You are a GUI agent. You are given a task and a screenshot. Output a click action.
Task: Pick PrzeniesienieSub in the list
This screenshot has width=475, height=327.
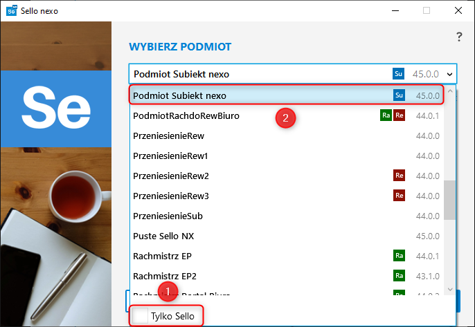coord(168,216)
